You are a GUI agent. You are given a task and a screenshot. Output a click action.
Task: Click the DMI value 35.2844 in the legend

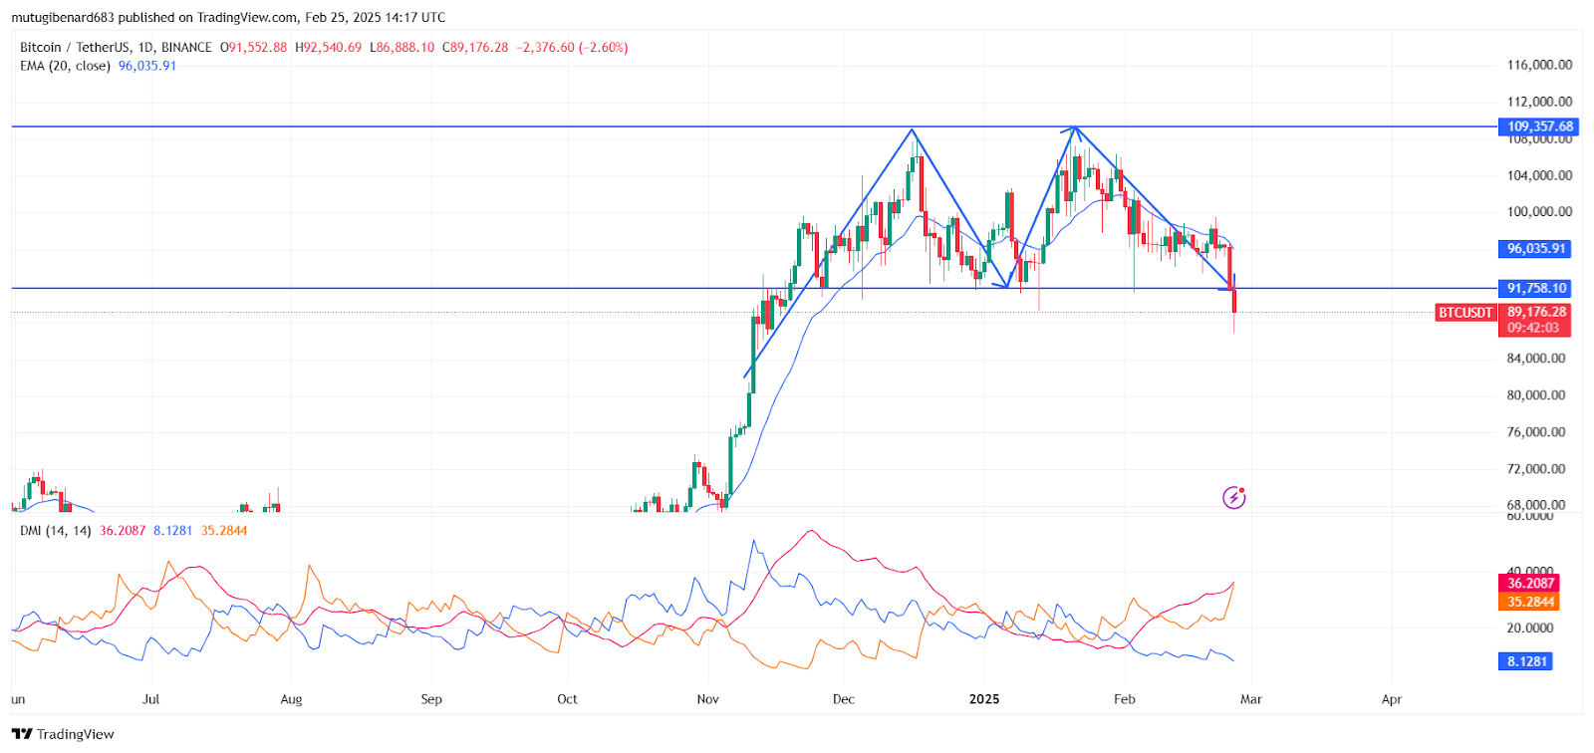(x=224, y=531)
